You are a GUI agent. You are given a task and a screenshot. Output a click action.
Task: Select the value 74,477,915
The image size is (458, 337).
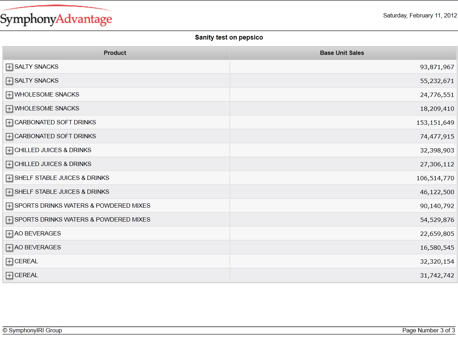point(437,136)
